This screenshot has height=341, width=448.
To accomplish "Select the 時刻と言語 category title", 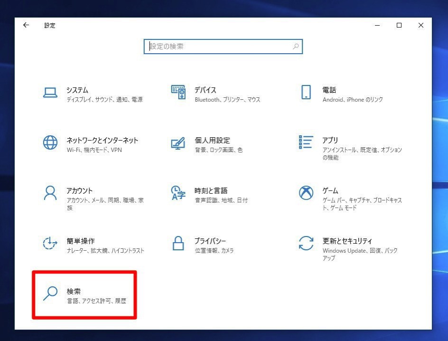I will pos(211,190).
